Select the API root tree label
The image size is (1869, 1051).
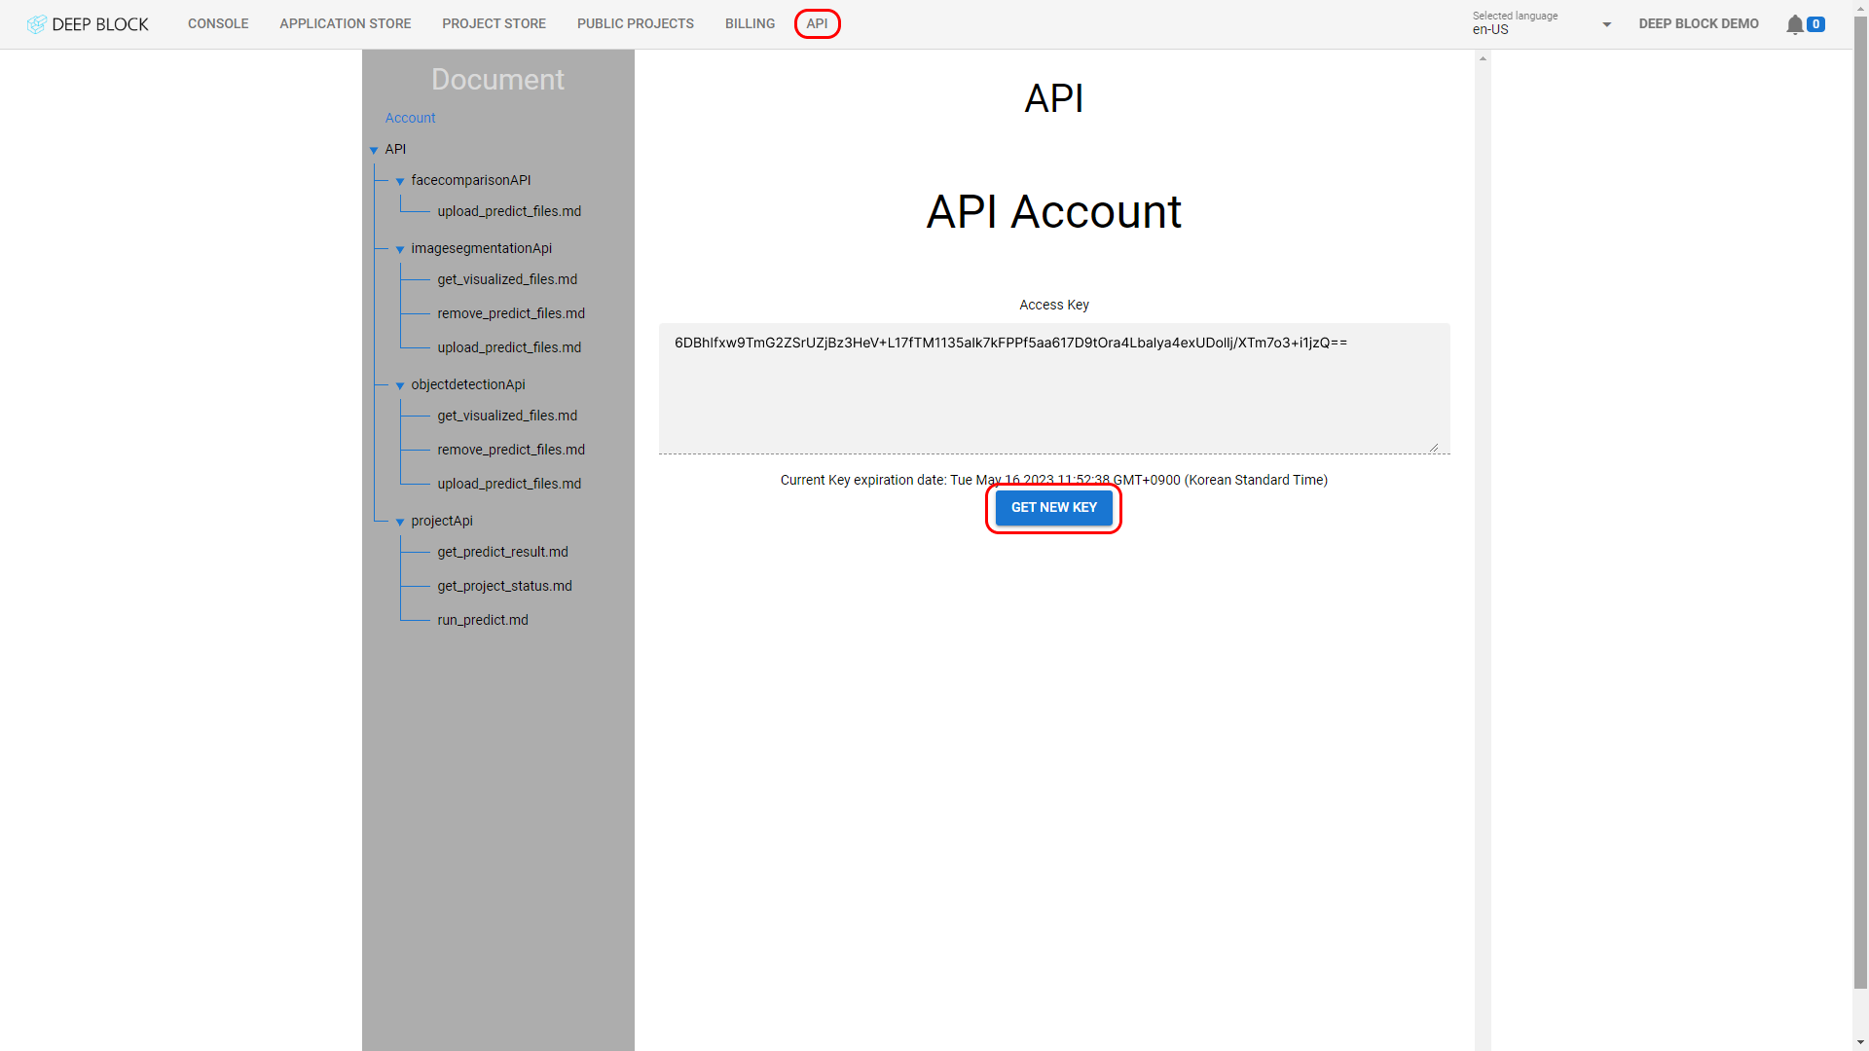pyautogui.click(x=395, y=149)
